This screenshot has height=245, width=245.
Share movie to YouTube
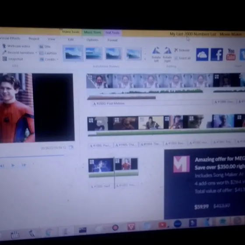231,55
